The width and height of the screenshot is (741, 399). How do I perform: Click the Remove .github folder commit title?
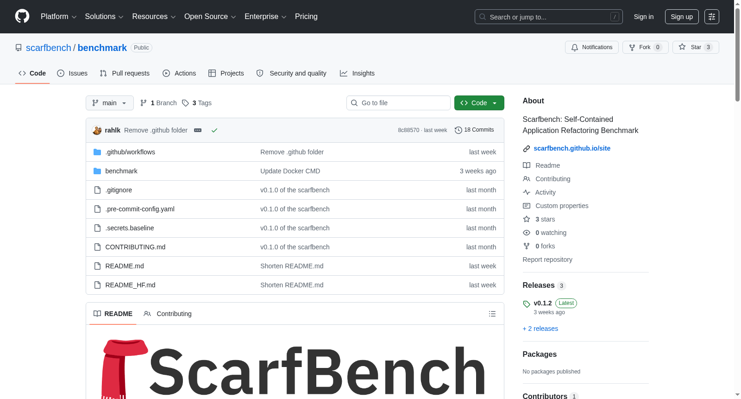[x=156, y=130]
